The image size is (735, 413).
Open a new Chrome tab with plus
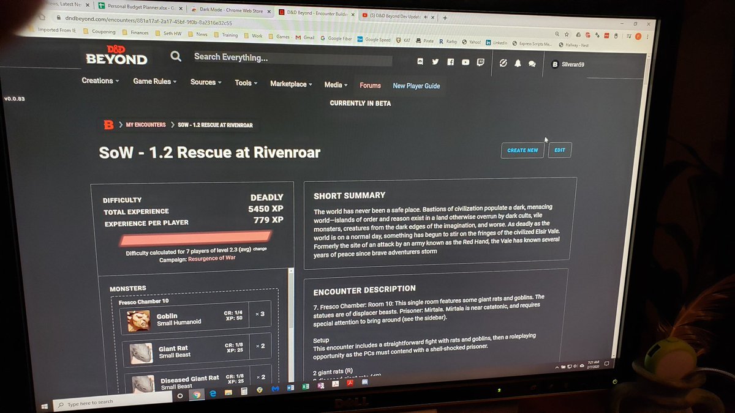coord(445,17)
